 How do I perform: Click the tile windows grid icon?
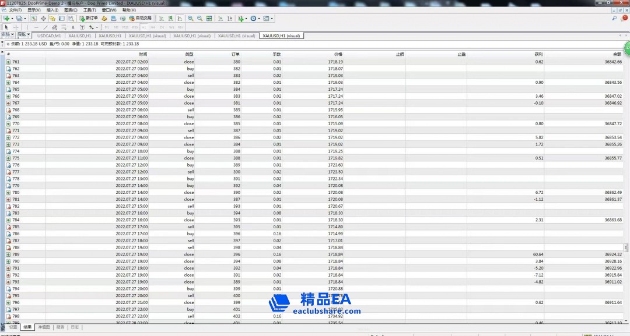click(x=209, y=18)
